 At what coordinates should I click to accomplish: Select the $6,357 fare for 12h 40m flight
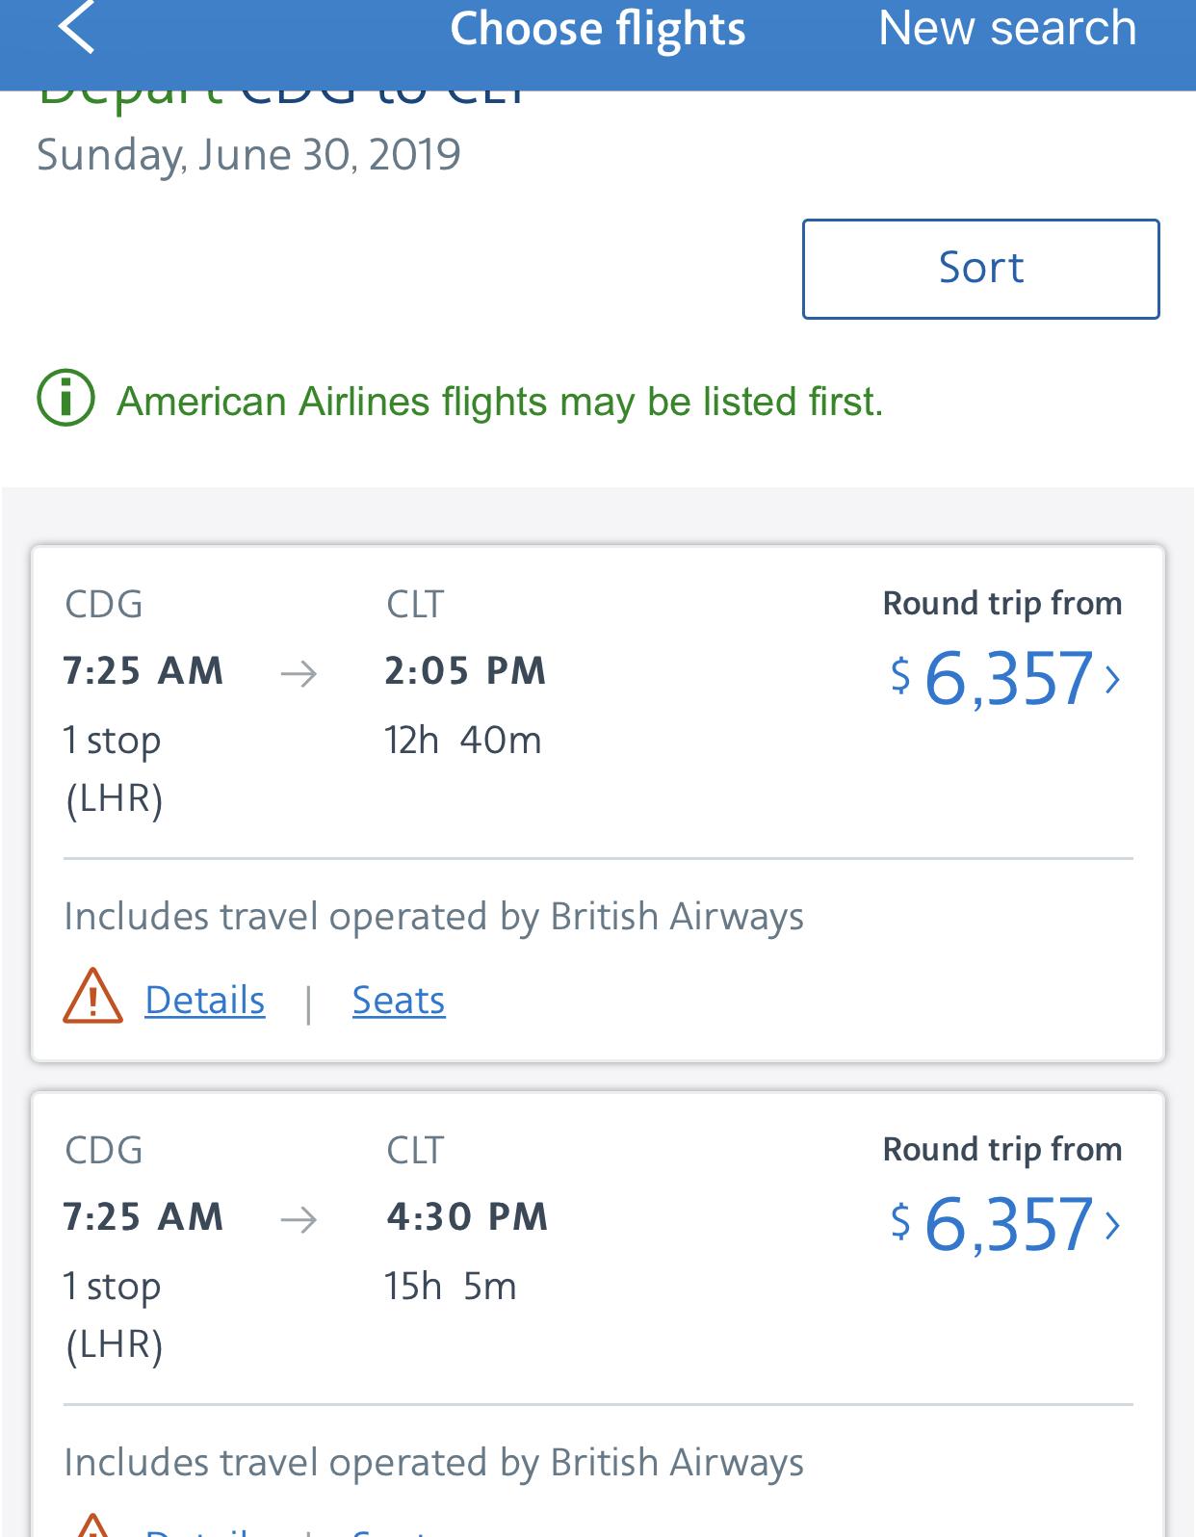pyautogui.click(x=1004, y=678)
